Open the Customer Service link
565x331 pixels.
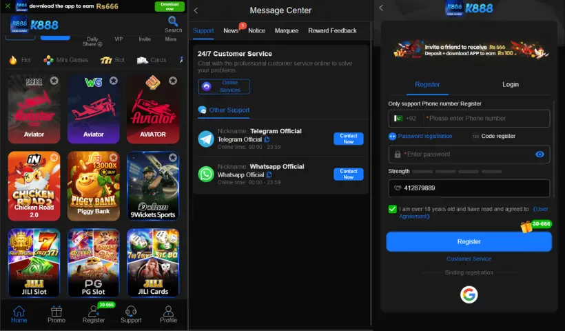(469, 259)
